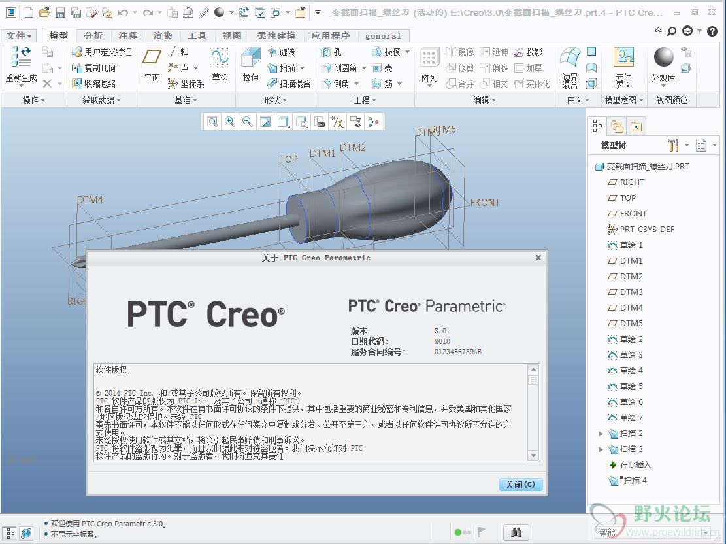Click the Zoom In icon
The width and height of the screenshot is (726, 544).
pyautogui.click(x=229, y=122)
